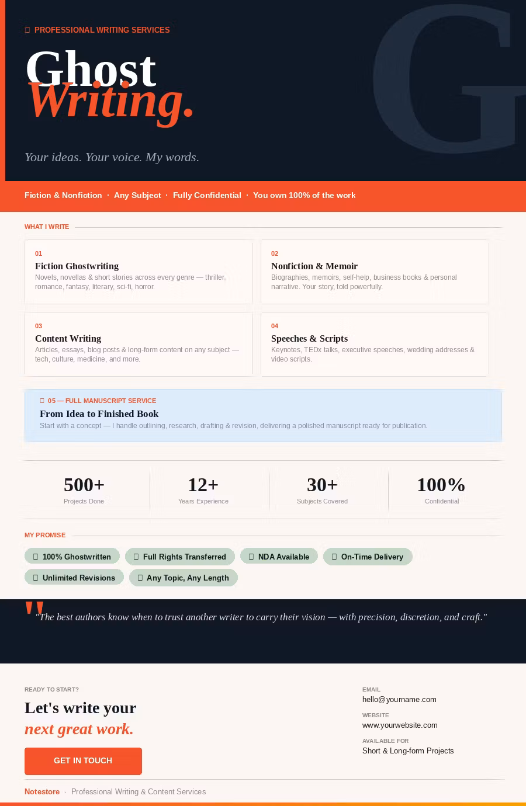Click the icon in Full Rights Transferred badge
The width and height of the screenshot is (526, 806).
(x=136, y=557)
